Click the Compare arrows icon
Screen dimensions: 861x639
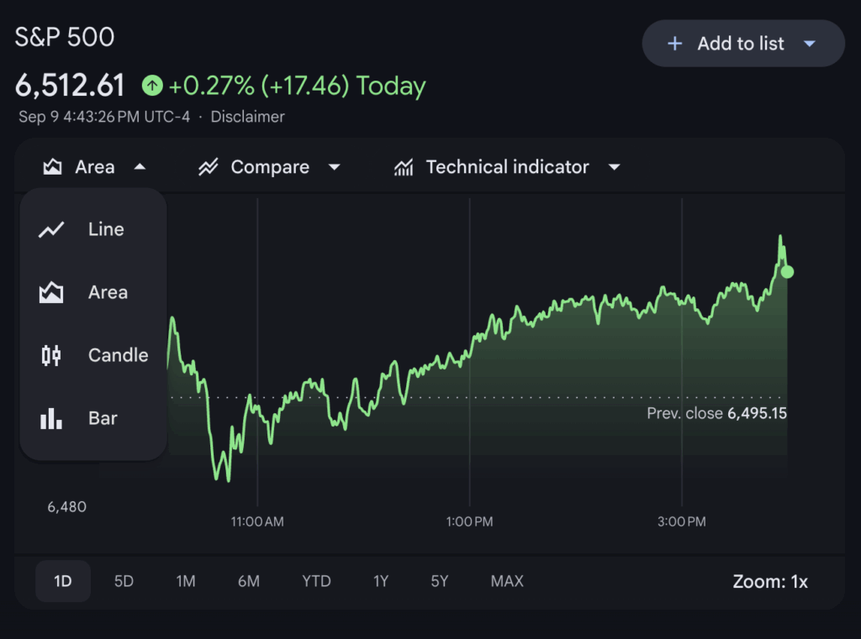208,168
